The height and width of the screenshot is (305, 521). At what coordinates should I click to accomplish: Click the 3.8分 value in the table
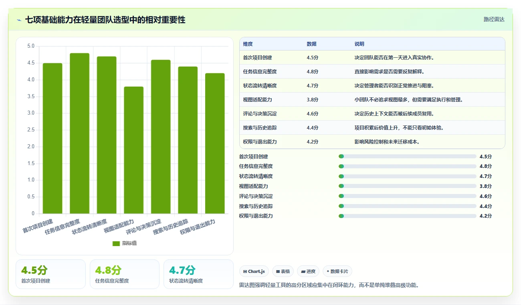[313, 100]
